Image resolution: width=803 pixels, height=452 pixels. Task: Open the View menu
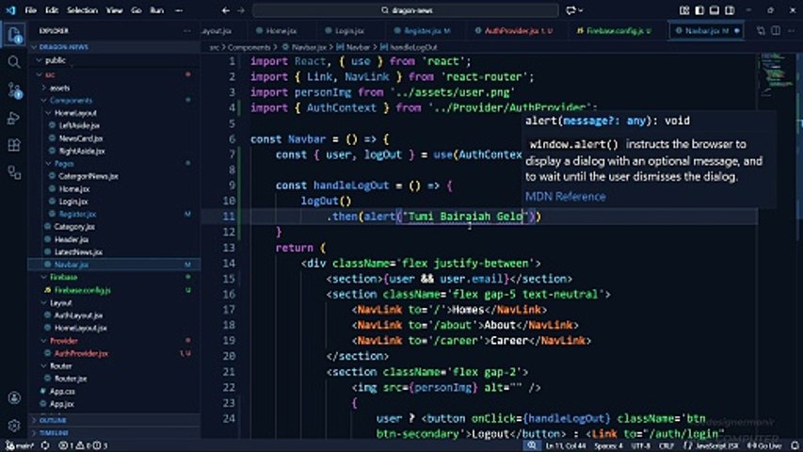(114, 10)
